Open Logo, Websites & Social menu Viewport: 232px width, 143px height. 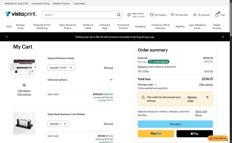(197, 26)
